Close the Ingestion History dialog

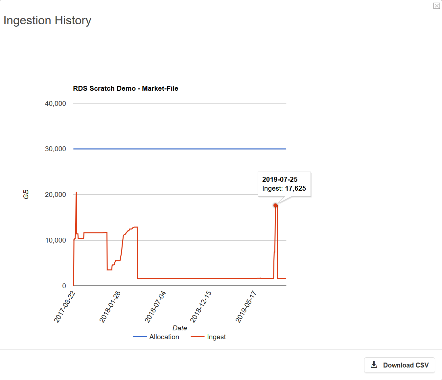tap(436, 6)
